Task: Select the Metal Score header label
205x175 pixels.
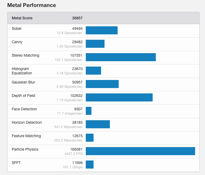Action: 22,18
